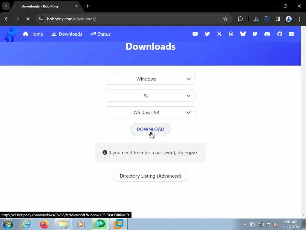Open Windows Explorer from the taskbar
Image resolution: width=306 pixels, height=230 pixels.
pos(63,224)
